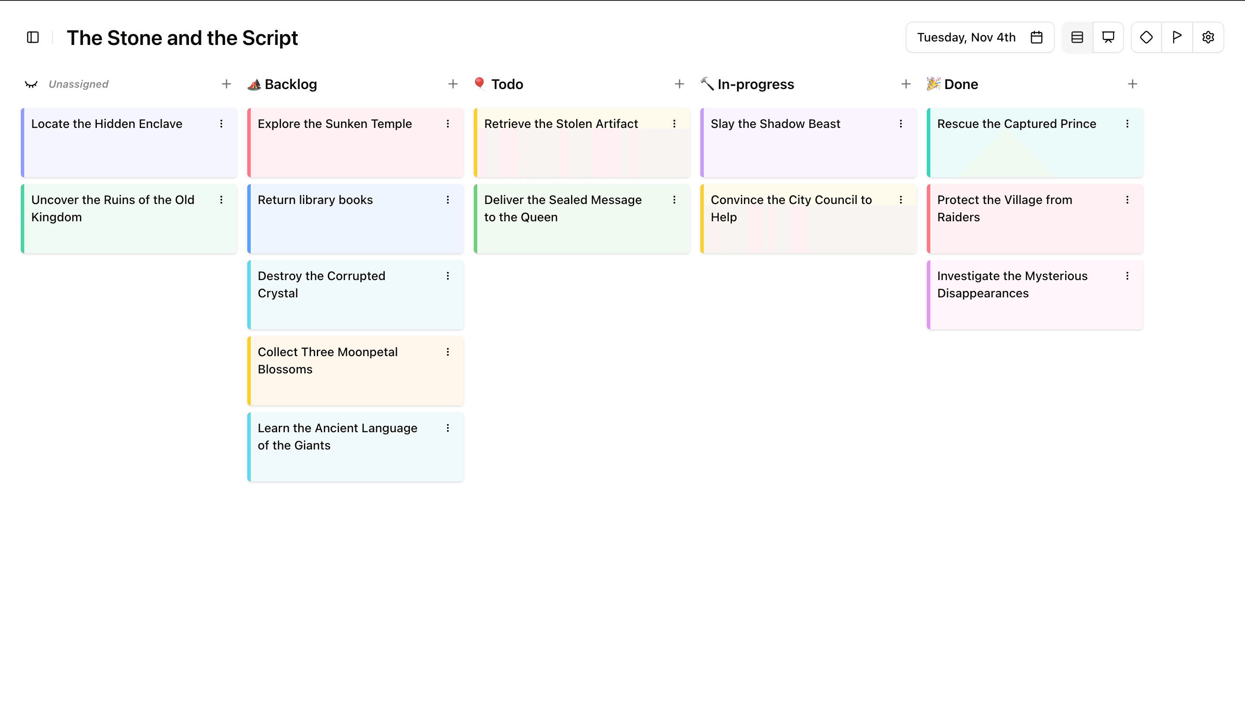Open options for Rescue the Captured Prince
Image resolution: width=1245 pixels, height=708 pixels.
[1127, 124]
